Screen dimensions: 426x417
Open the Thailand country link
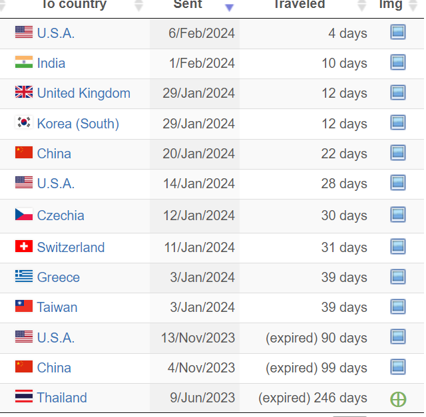coord(62,398)
